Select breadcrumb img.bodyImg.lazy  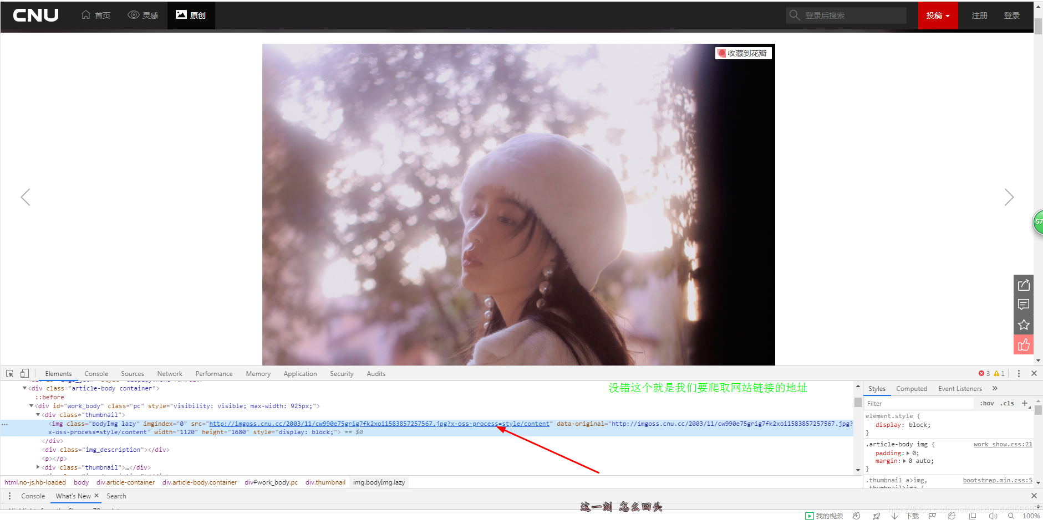pos(379,482)
